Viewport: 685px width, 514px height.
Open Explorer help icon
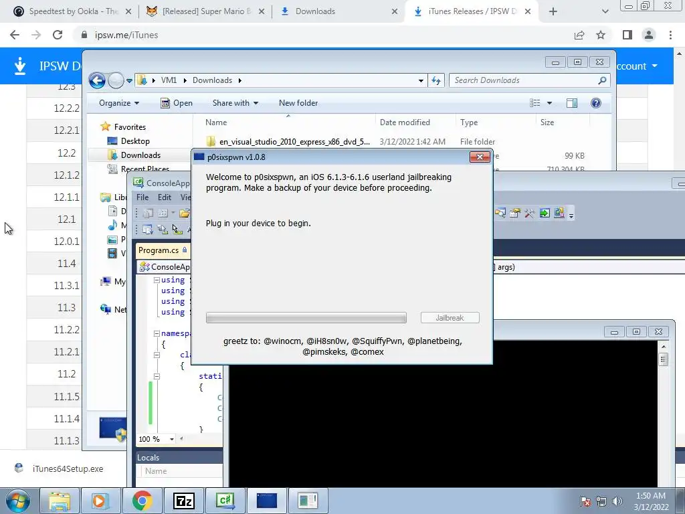[596, 103]
